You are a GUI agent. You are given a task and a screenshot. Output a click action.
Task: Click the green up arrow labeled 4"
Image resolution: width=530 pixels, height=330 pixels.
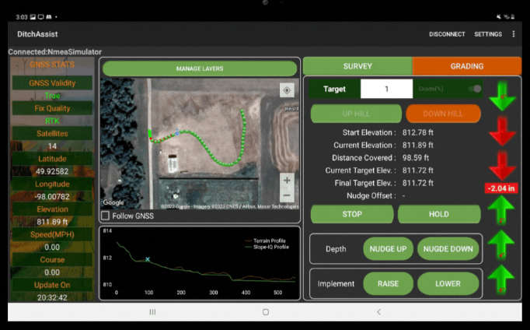(x=501, y=244)
